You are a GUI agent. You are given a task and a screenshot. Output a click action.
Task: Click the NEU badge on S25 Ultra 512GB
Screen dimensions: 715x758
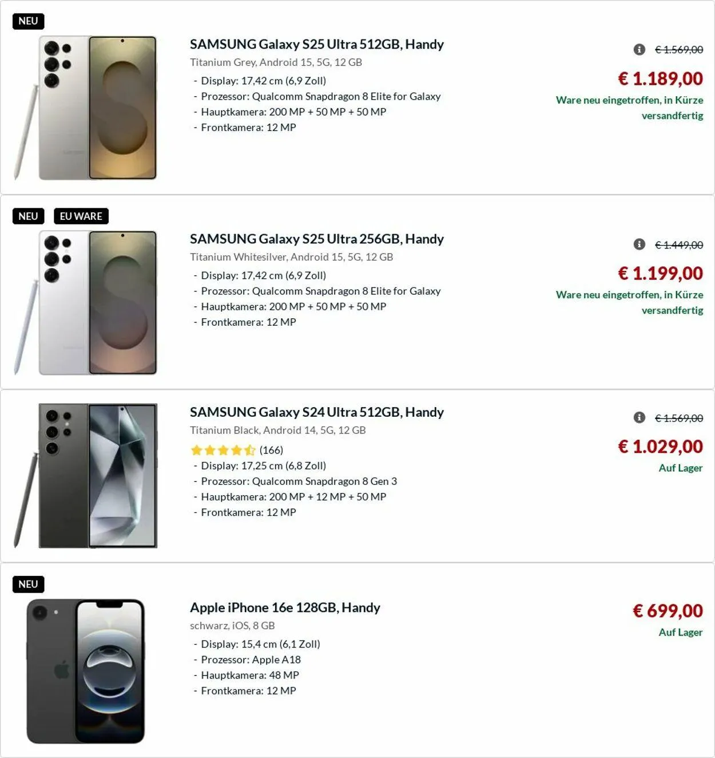coord(28,21)
